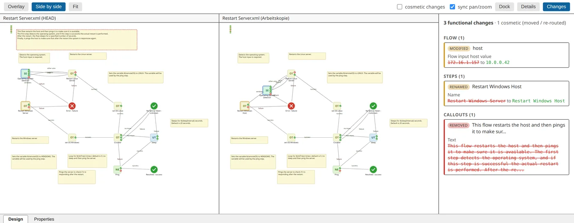Select the RENAMED Restart Windows Host change card
Screen dimensions: 574x223
click(506, 93)
